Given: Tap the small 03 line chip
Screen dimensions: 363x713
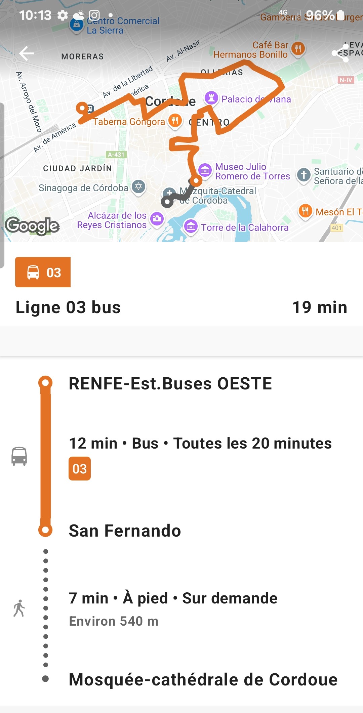Looking at the screenshot, I should [80, 469].
